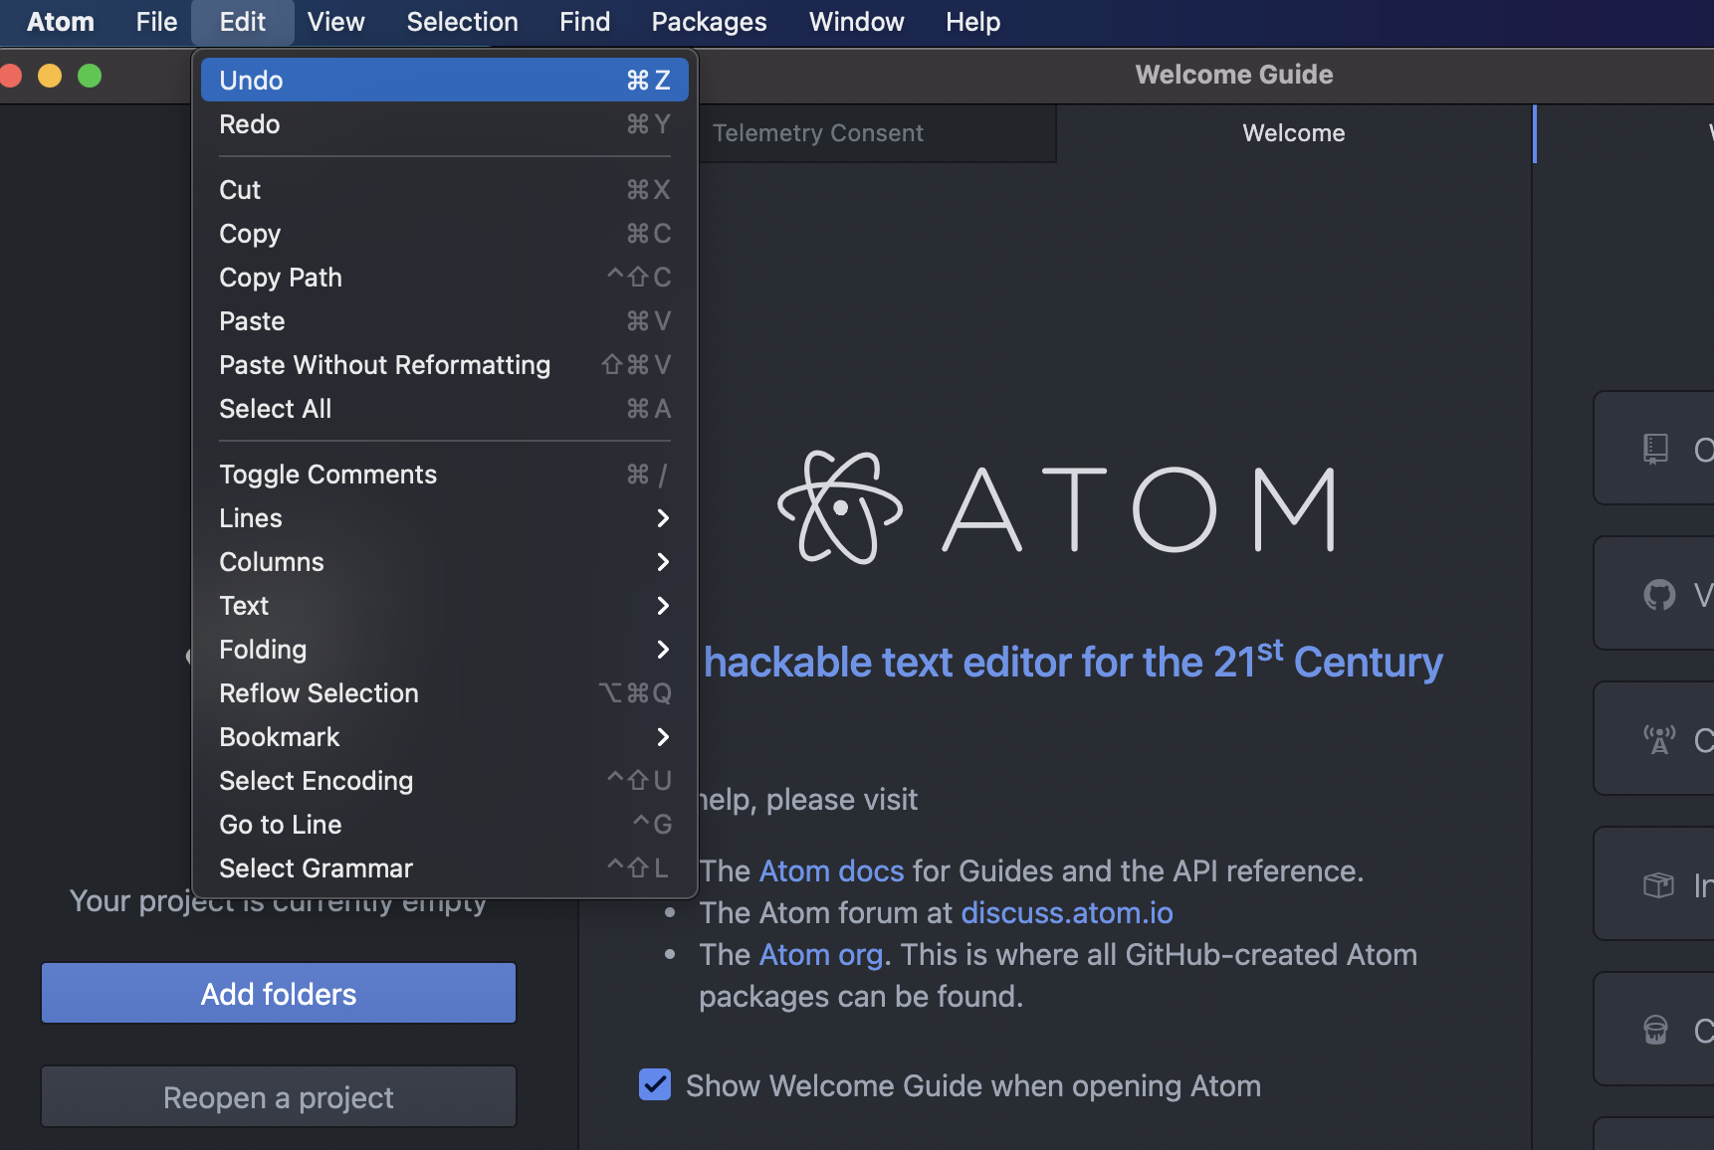Screen dimensions: 1714x1150
Task: Uncheck Show Welcome Guide when opening Atom
Action: (x=655, y=1084)
